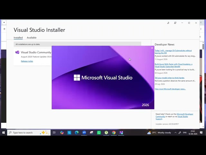Switch to the Available tab
This screenshot has height=155, width=206.
click(x=32, y=37)
